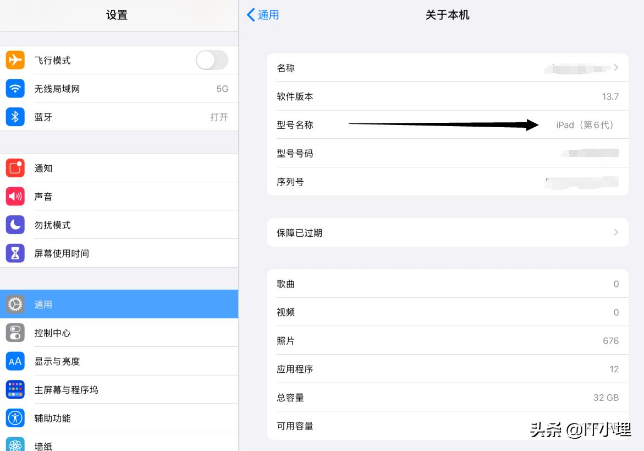Screen dimensions: 644x451
Task: Select the 屏幕使用时间 hourglass icon
Action: [15, 253]
